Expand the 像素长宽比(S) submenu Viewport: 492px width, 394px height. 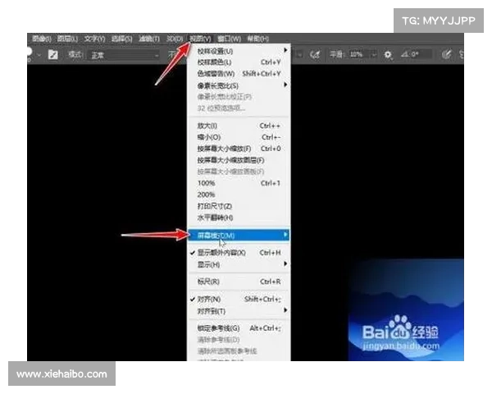pos(239,85)
